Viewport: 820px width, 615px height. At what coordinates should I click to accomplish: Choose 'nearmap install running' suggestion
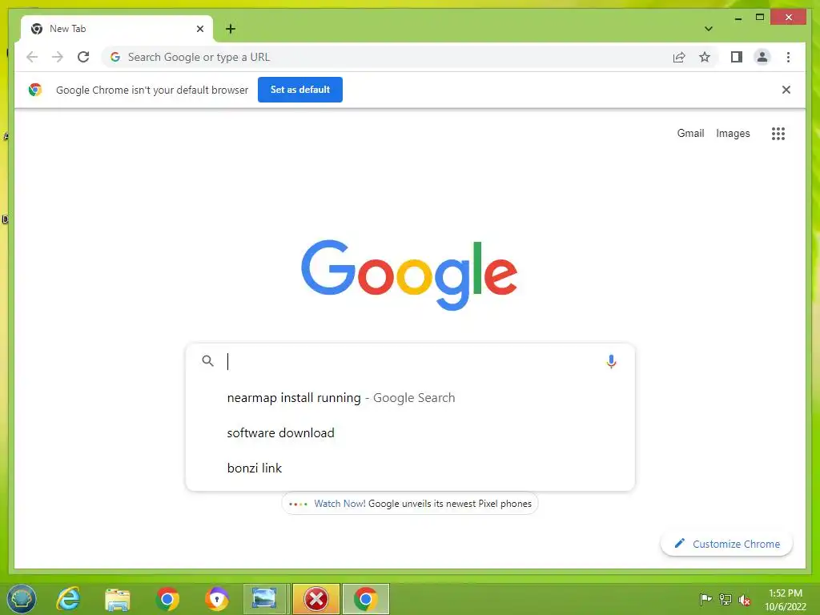[x=410, y=398]
